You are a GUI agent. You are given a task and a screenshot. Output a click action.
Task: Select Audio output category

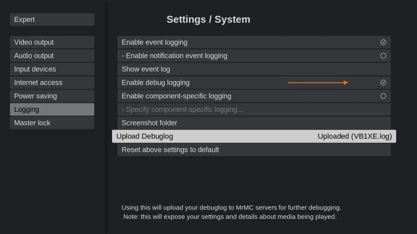tap(52, 56)
